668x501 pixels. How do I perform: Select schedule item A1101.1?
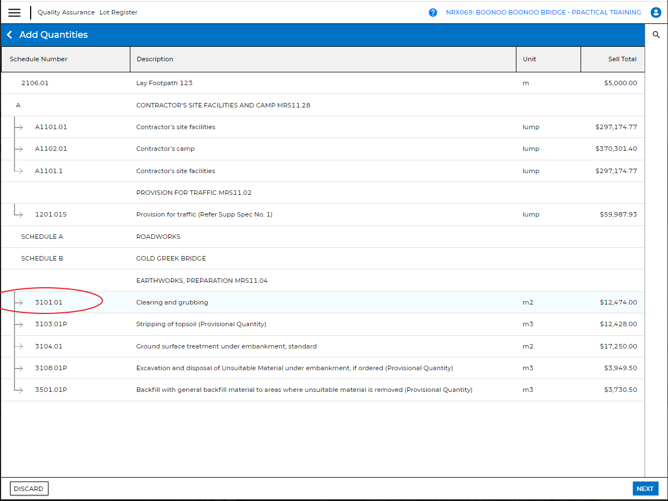click(48, 171)
